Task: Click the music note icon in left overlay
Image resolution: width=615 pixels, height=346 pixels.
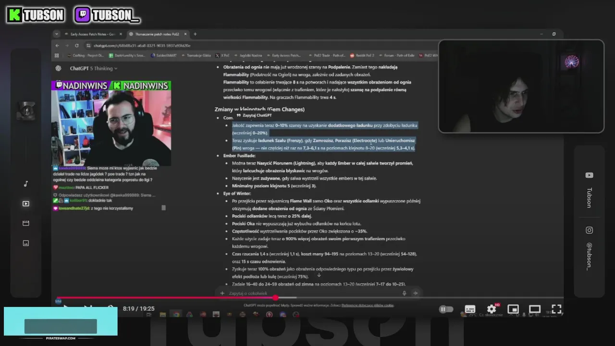Action: pyautogui.click(x=26, y=184)
